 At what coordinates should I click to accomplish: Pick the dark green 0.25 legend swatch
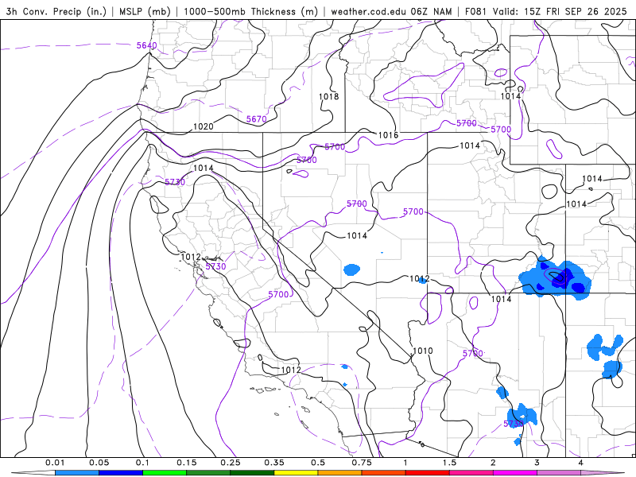[x=252, y=473]
